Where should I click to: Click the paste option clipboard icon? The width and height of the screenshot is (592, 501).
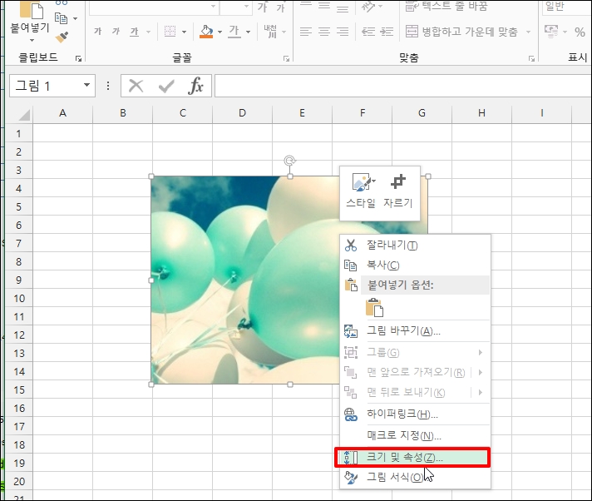(374, 308)
